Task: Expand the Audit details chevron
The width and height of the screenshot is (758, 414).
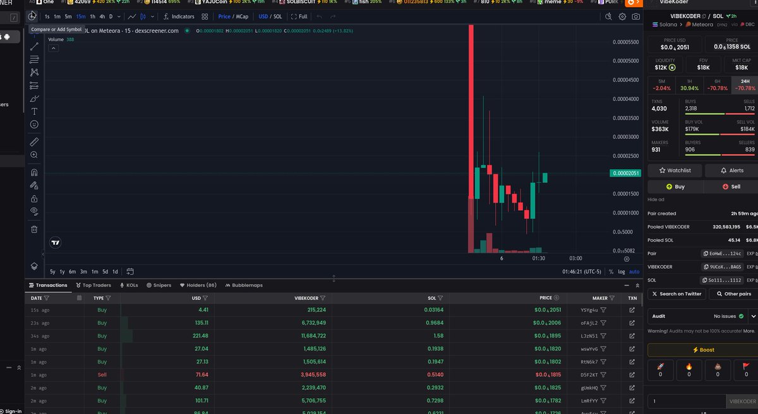Action: point(753,316)
